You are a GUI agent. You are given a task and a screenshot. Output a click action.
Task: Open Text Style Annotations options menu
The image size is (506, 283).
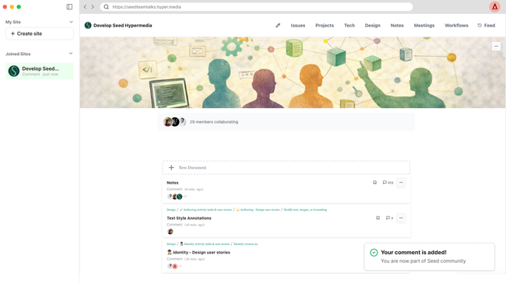pos(401,218)
